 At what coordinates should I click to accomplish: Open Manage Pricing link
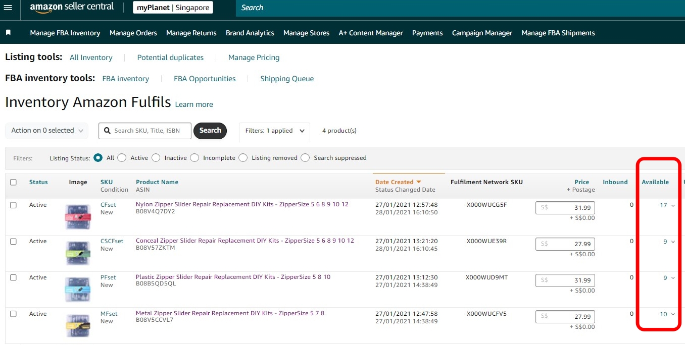254,57
